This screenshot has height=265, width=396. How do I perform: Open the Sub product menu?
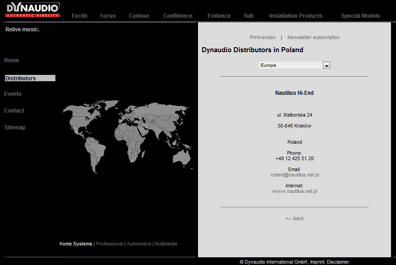[248, 16]
